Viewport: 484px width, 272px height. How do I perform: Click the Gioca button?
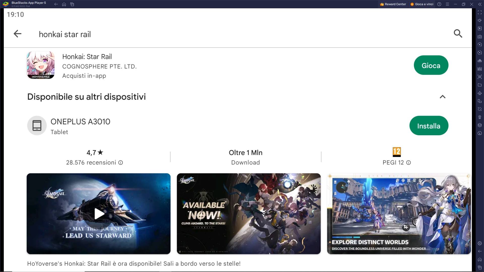pos(431,65)
